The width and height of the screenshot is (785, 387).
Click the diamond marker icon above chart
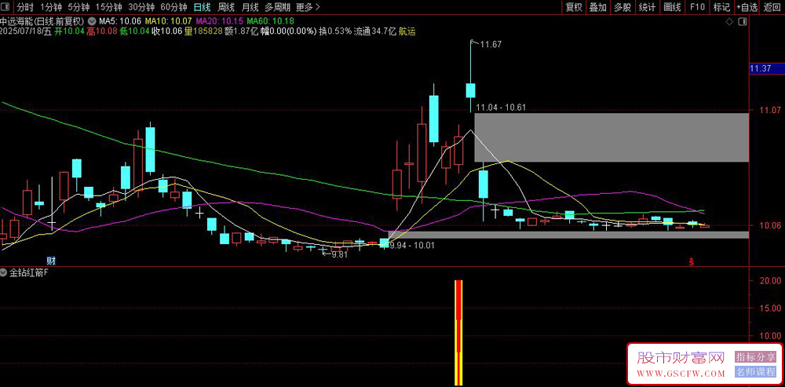(729, 22)
